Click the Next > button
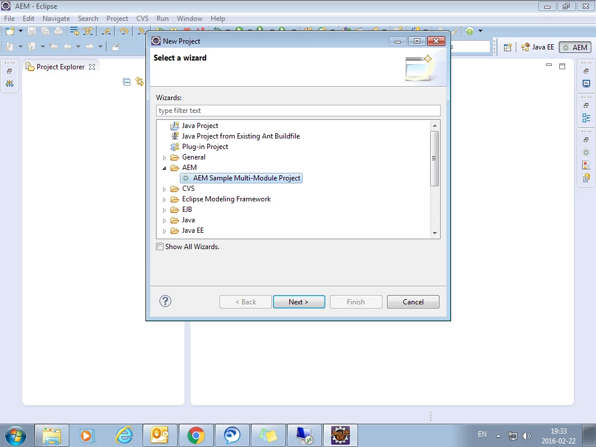Viewport: 596px width, 447px height. pos(299,302)
